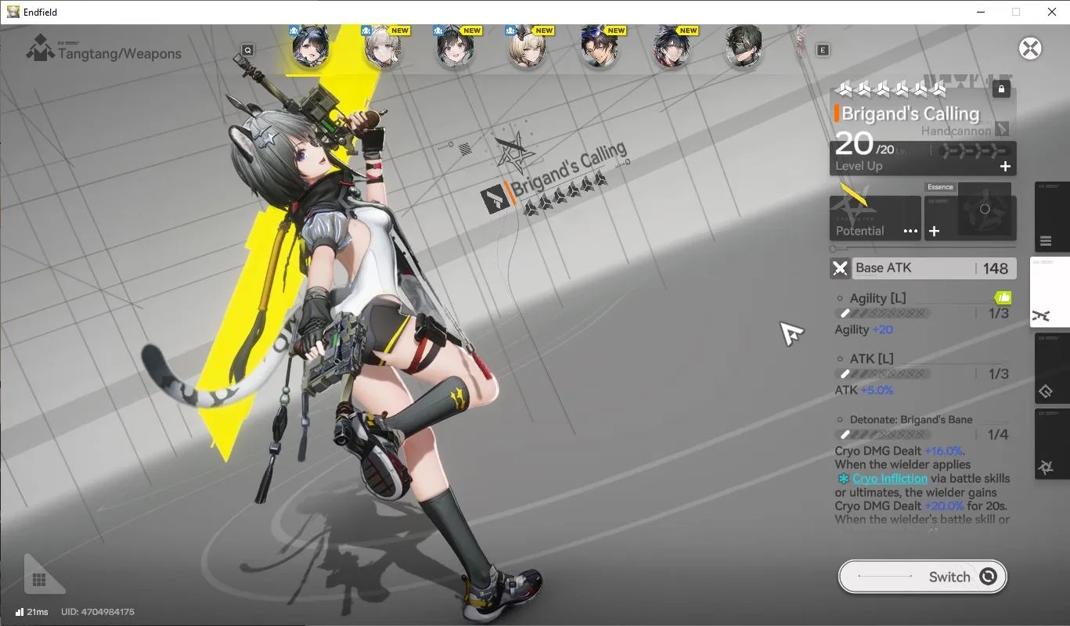Switch to the masked operator portrait
This screenshot has height=626, width=1070.
(x=743, y=47)
